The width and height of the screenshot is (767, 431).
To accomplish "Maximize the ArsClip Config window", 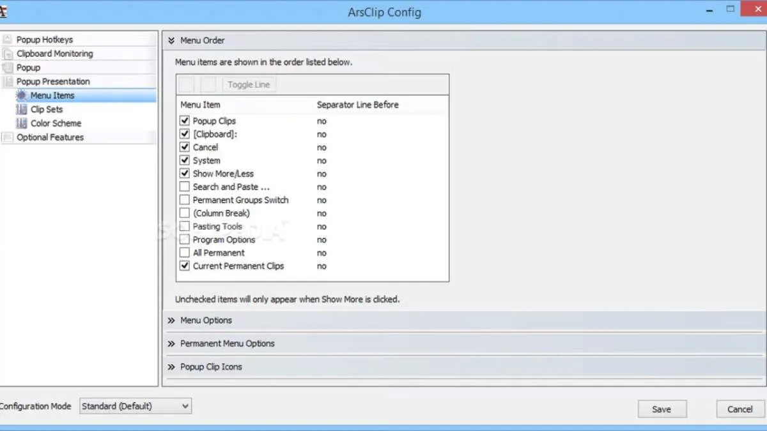I will (731, 10).
